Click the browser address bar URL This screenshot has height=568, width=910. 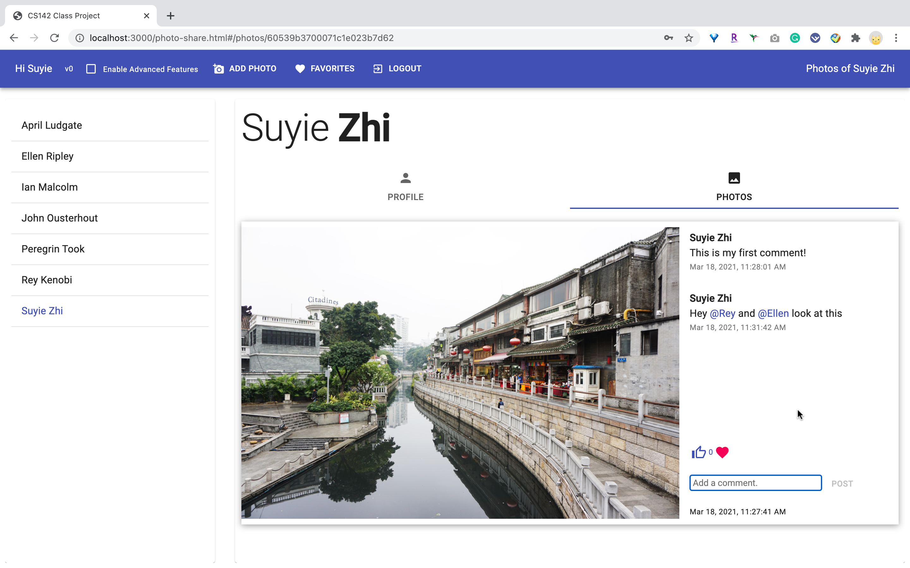[x=241, y=38]
